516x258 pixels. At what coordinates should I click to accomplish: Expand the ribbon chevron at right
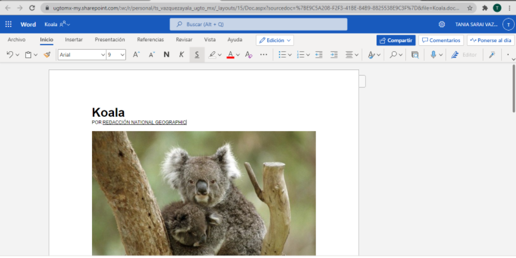(x=513, y=59)
